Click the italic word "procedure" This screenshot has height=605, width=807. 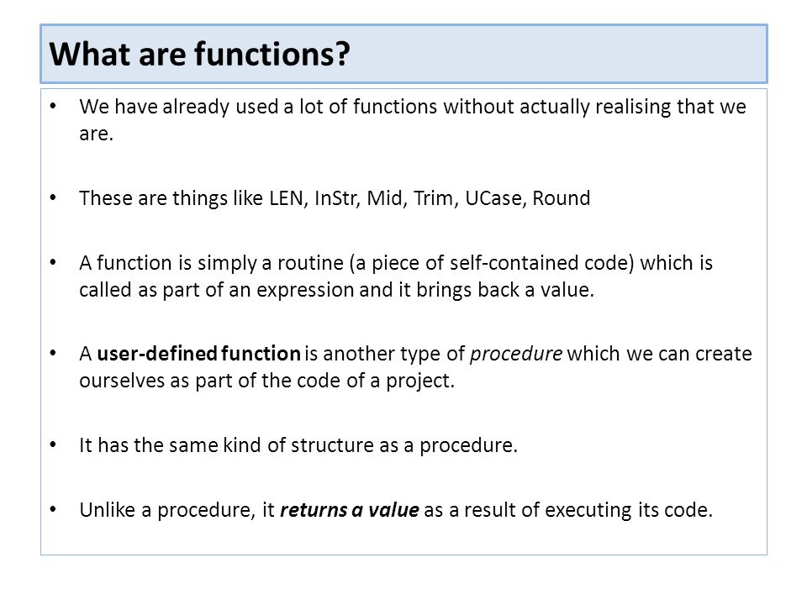tap(516, 355)
